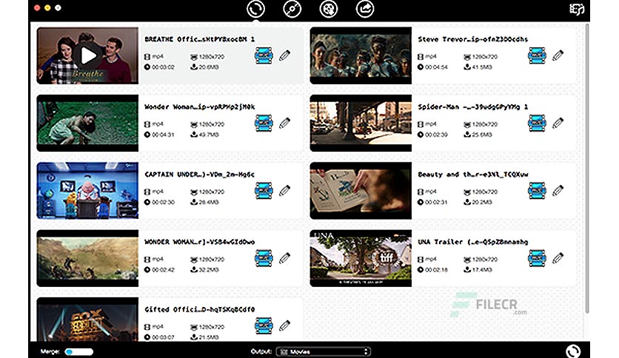The image size is (619, 358).
Task: Click the file size "20.2MB" of Beauty and th... video
Action: click(x=482, y=202)
